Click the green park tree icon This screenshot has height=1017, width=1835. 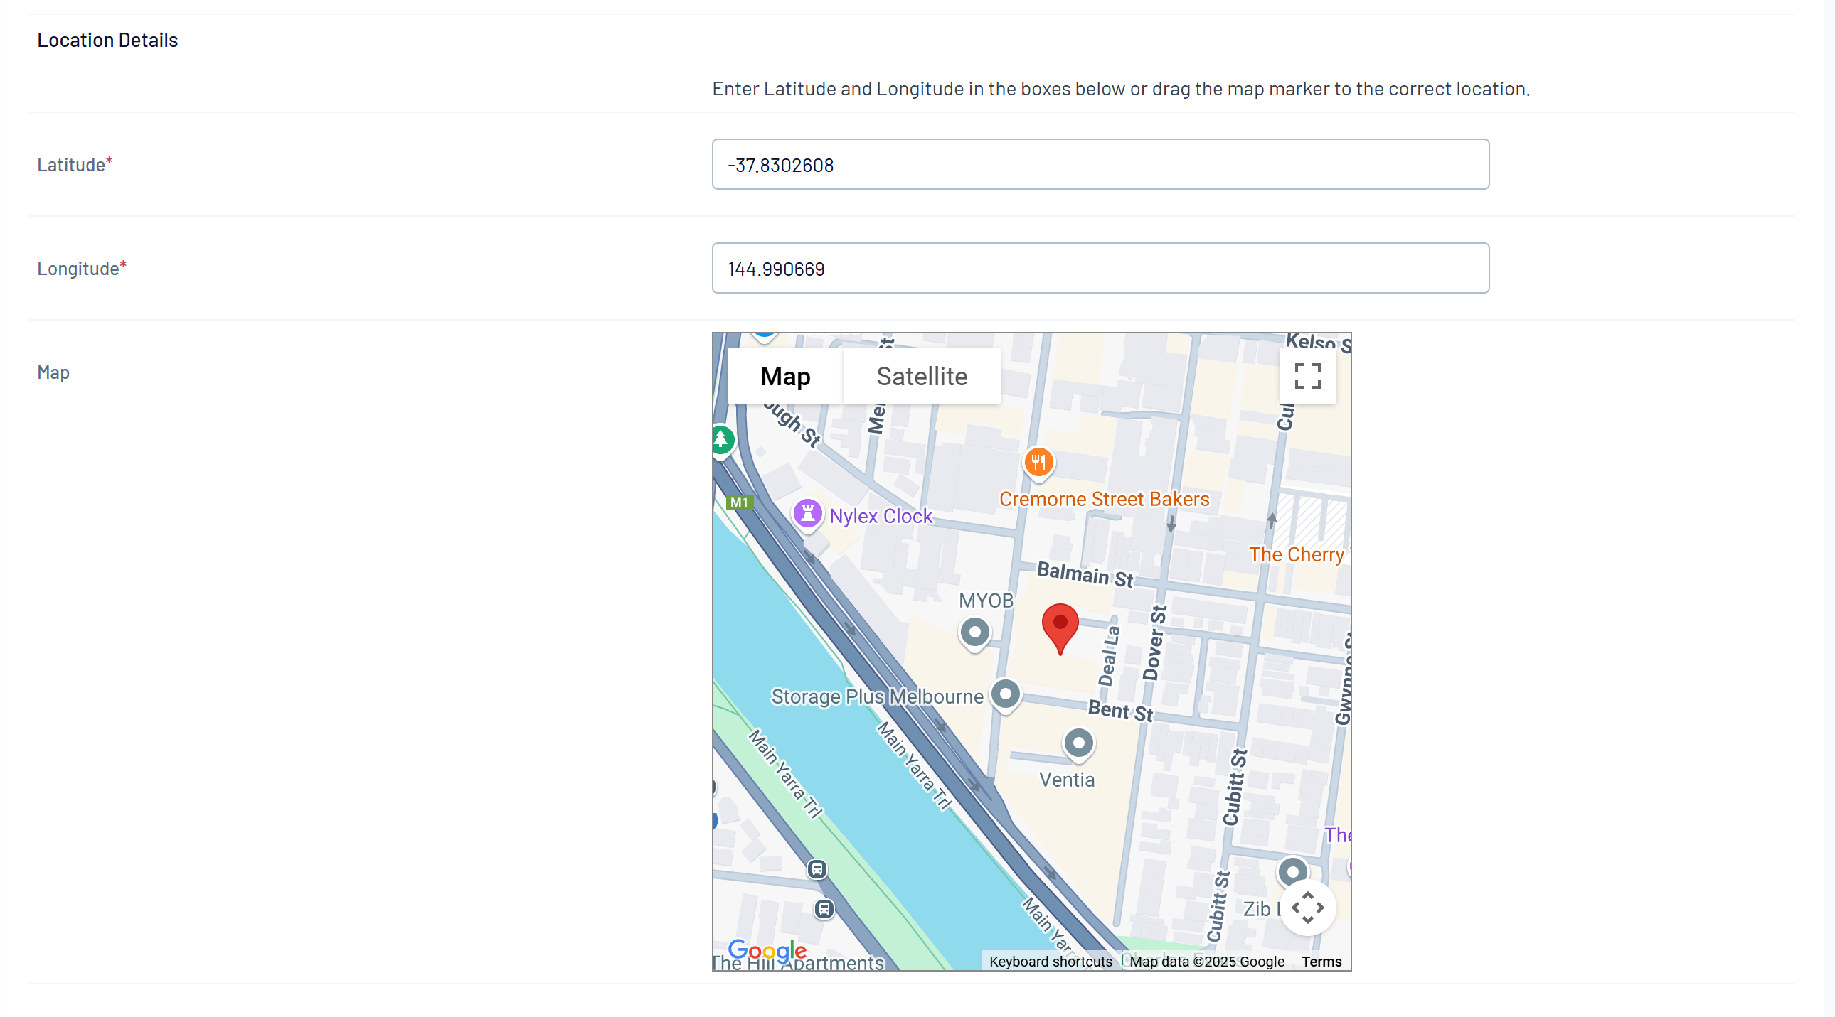click(721, 439)
